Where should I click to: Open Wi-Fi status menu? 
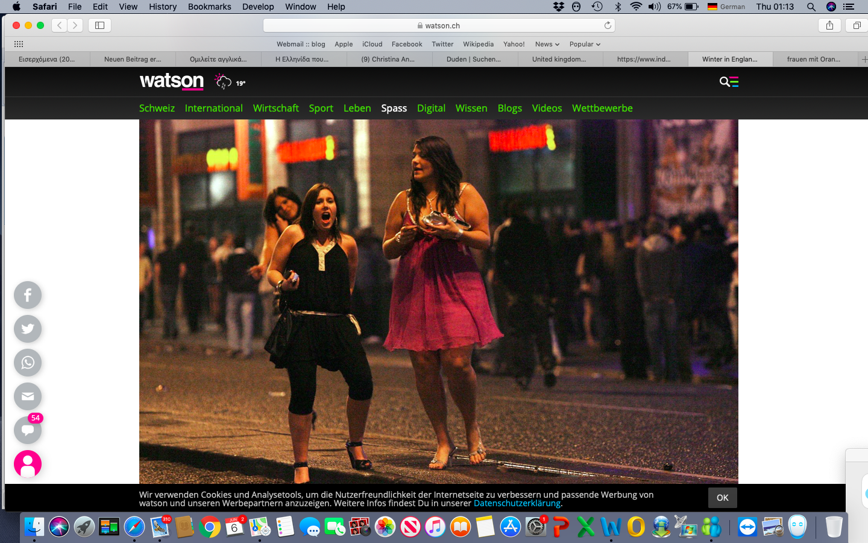(x=636, y=7)
